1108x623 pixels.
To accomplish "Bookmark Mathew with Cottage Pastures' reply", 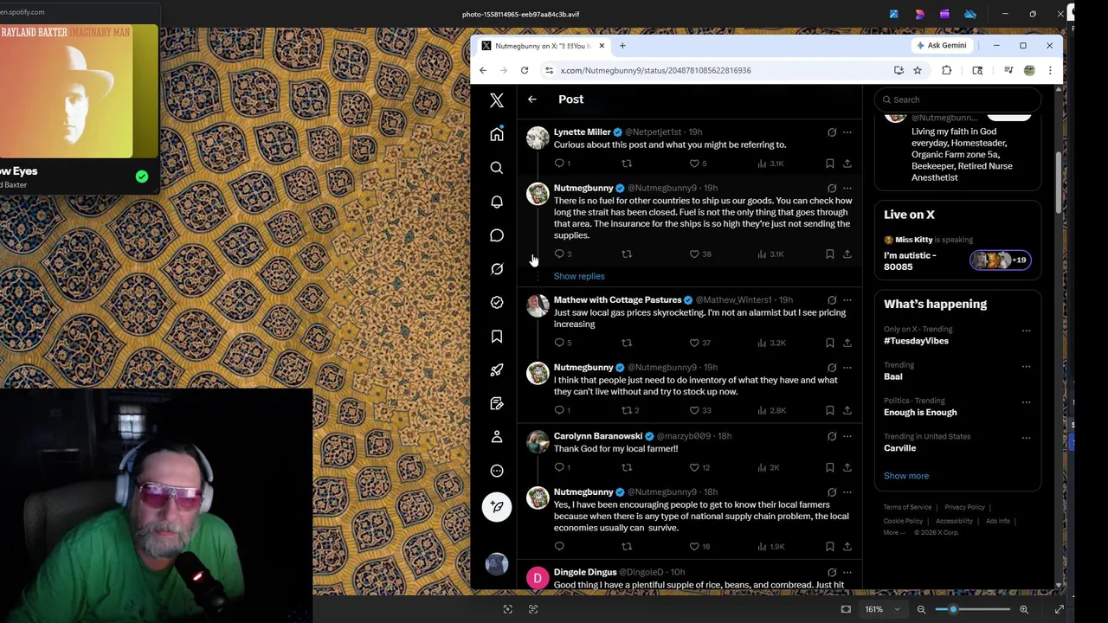I will [x=829, y=343].
